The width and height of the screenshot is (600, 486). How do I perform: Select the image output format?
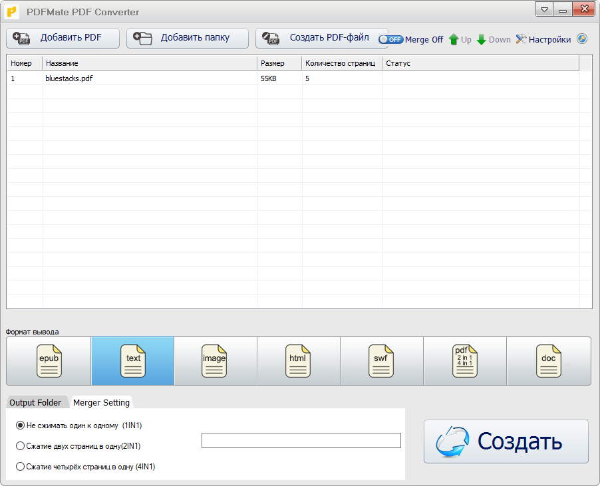click(216, 361)
